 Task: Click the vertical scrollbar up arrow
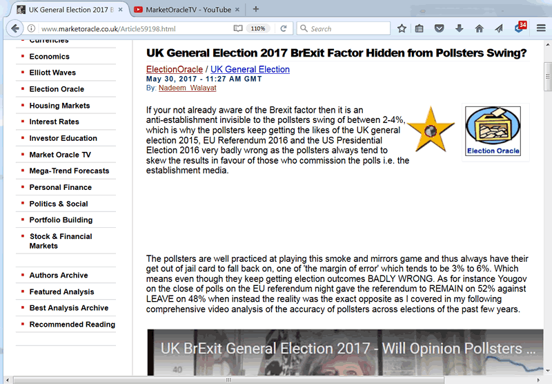547,45
